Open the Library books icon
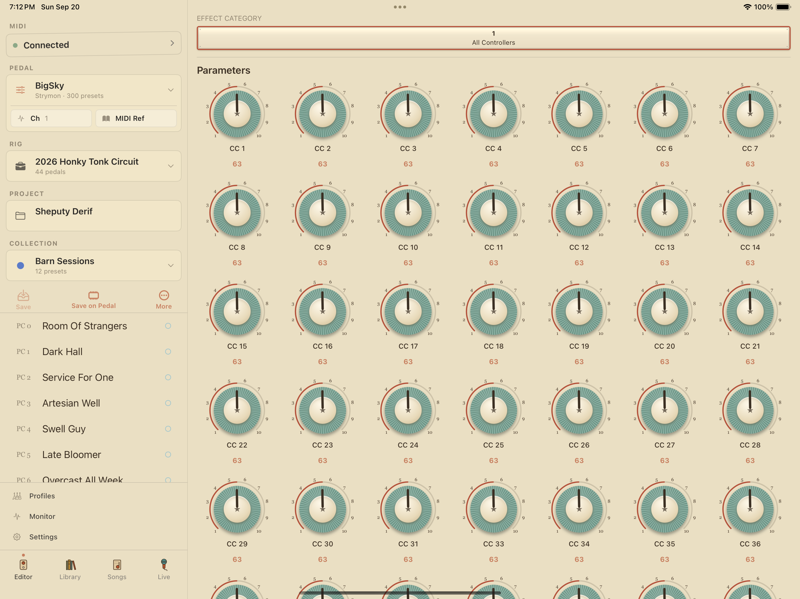 pyautogui.click(x=70, y=565)
